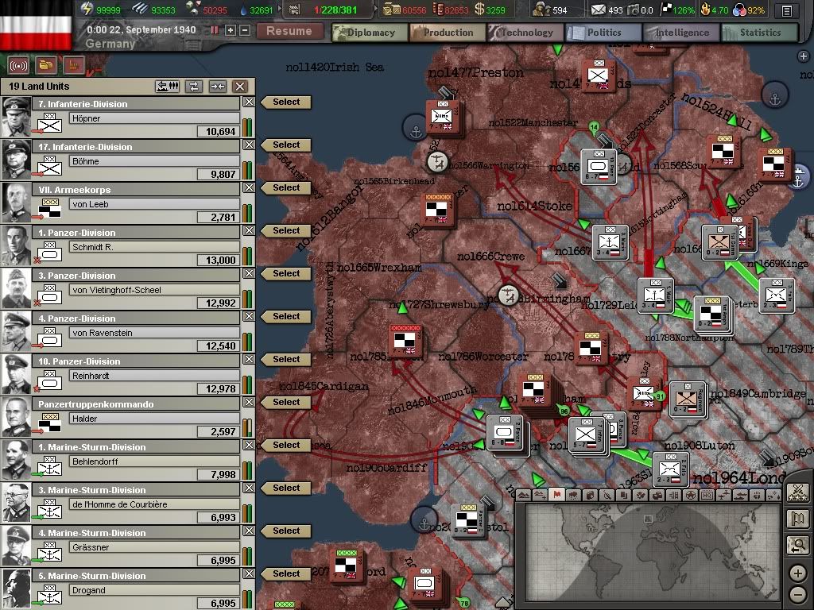Image resolution: width=814 pixels, height=610 pixels.
Task: Click the Resume button
Action: 289,31
